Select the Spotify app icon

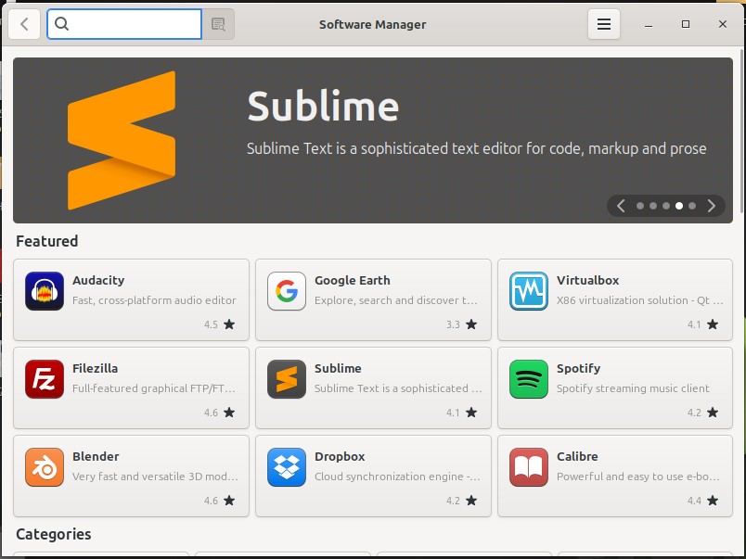click(529, 378)
